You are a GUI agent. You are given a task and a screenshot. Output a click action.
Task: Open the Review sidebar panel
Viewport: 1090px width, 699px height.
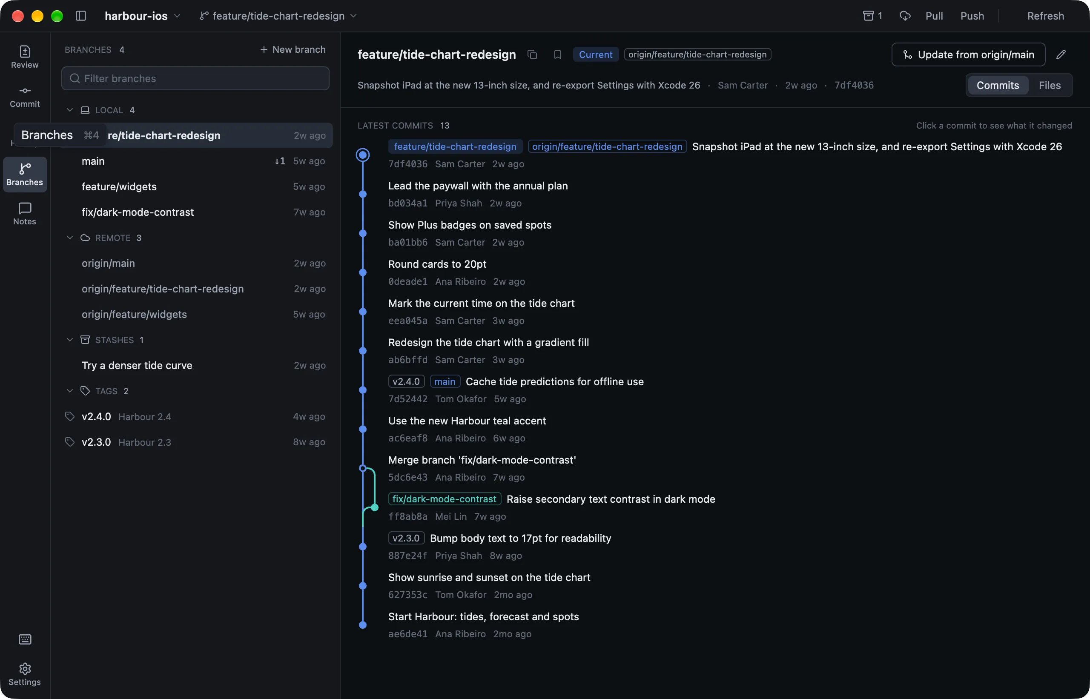point(25,57)
